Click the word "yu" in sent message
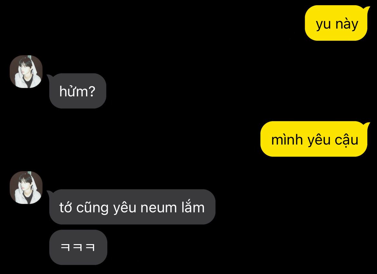 (x=324, y=25)
